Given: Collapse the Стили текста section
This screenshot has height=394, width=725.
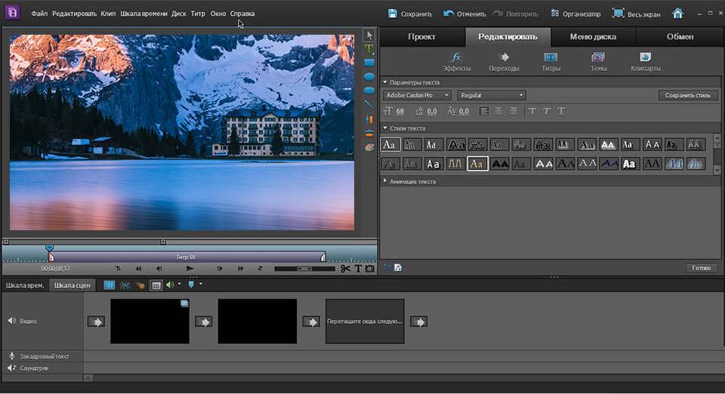Looking at the screenshot, I should (x=385, y=128).
